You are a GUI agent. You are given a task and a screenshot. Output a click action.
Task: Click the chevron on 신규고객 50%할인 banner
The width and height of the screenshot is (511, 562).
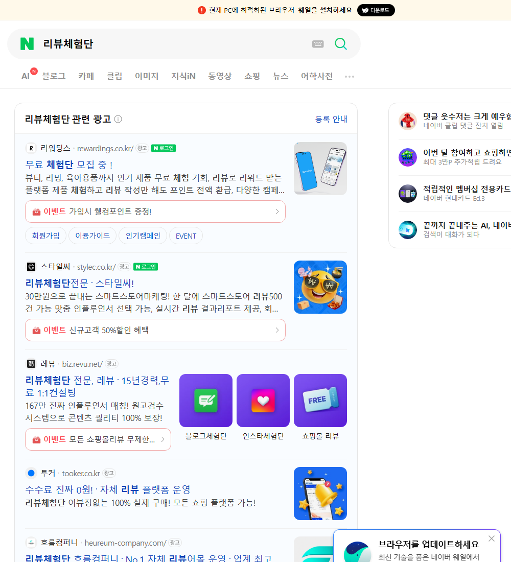tap(277, 330)
